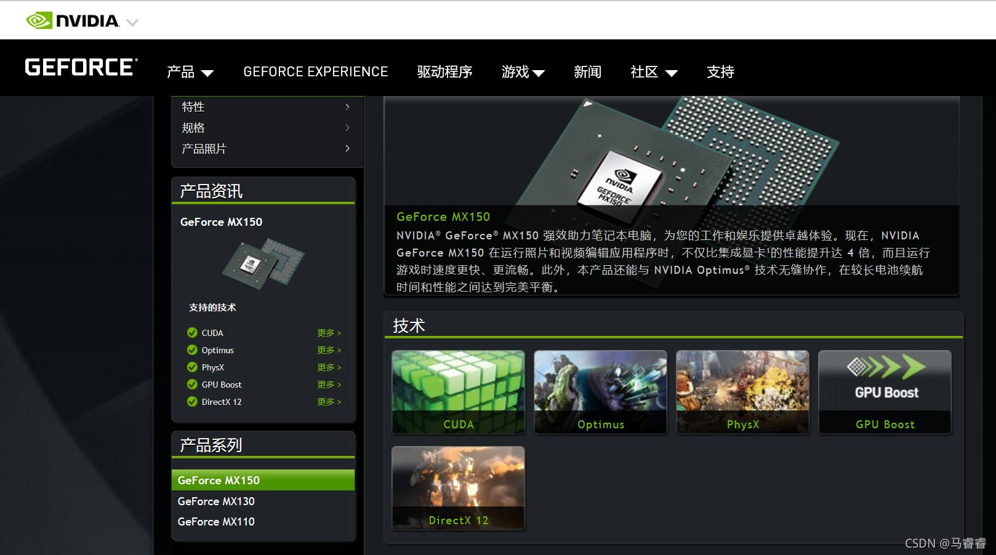Expand the 产品照片 sidebar entry
Image resolution: width=996 pixels, height=555 pixels.
pos(266,149)
